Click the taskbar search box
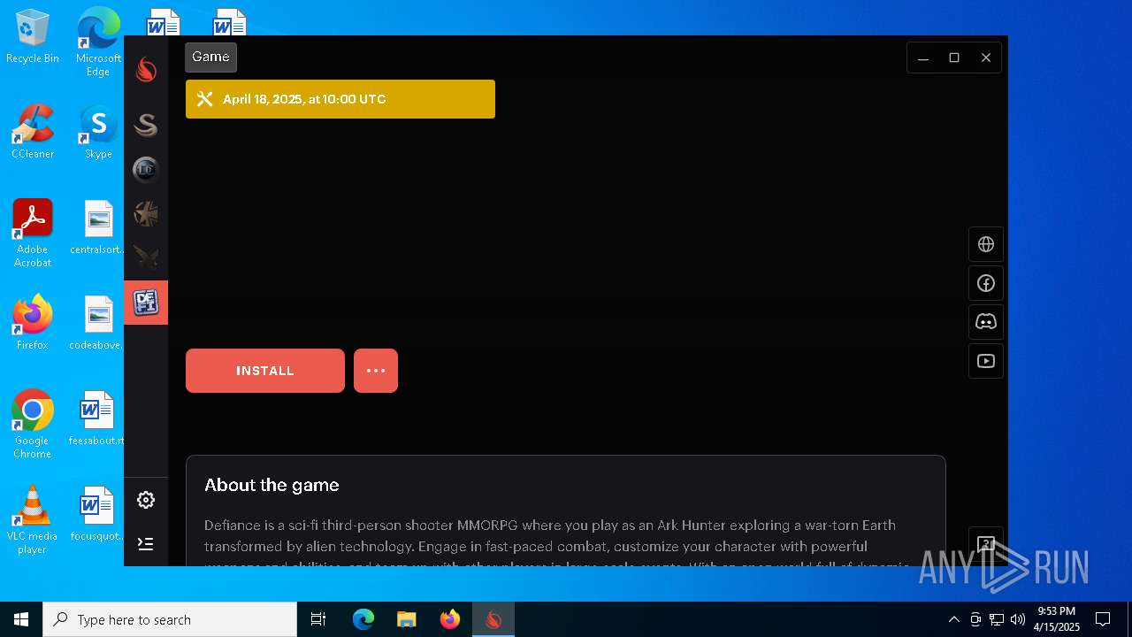The width and height of the screenshot is (1132, 637). 170,619
